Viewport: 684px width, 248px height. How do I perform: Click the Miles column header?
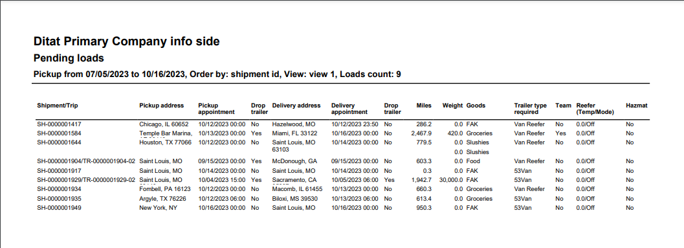point(424,106)
